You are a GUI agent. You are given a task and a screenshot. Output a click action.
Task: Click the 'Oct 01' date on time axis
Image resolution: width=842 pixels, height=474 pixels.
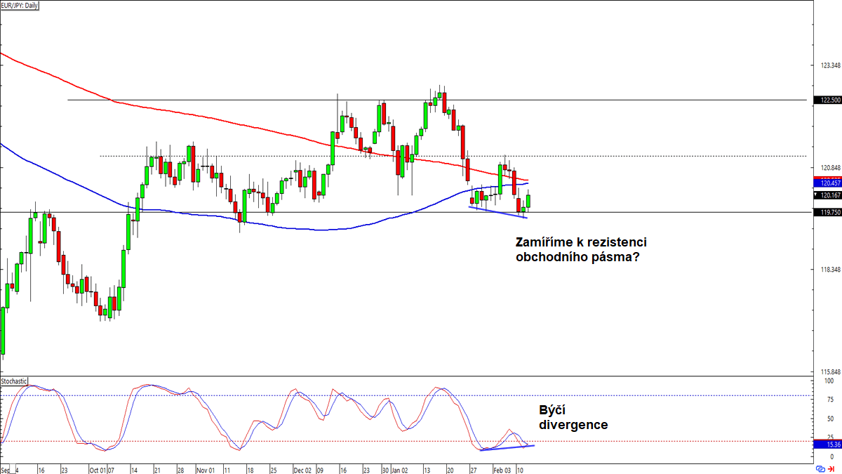[98, 469]
